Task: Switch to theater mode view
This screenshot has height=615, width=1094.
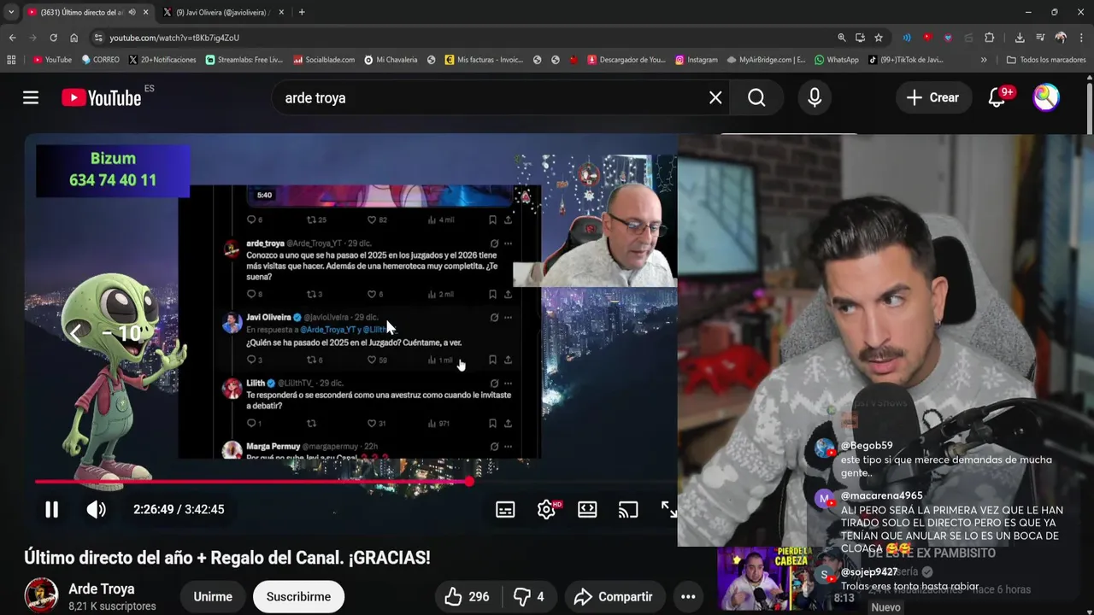Action: [x=587, y=510]
